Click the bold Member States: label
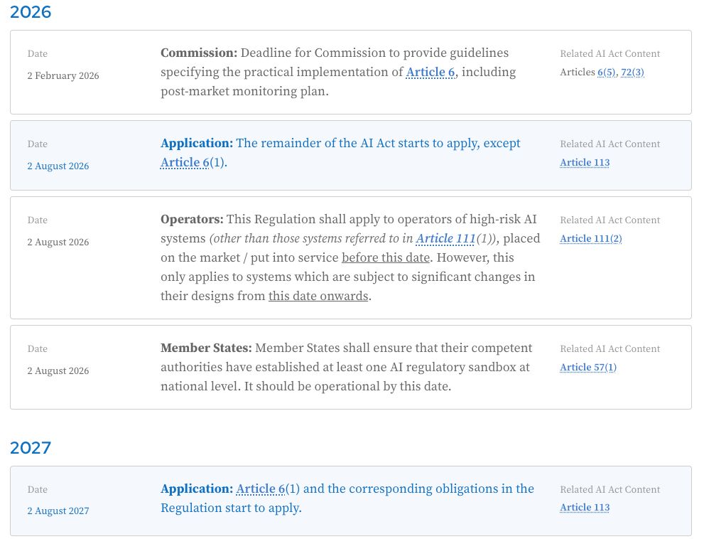The image size is (704, 539). tap(206, 348)
